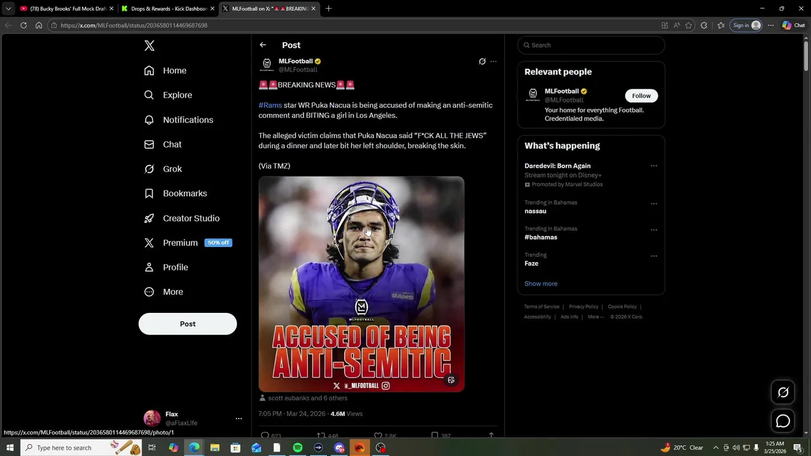The height and width of the screenshot is (456, 811).
Task: Open File Explorer from the taskbar
Action: tap(215, 448)
